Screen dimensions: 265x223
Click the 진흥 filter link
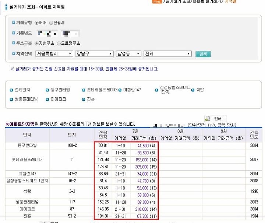pyautogui.click(x=91, y=99)
